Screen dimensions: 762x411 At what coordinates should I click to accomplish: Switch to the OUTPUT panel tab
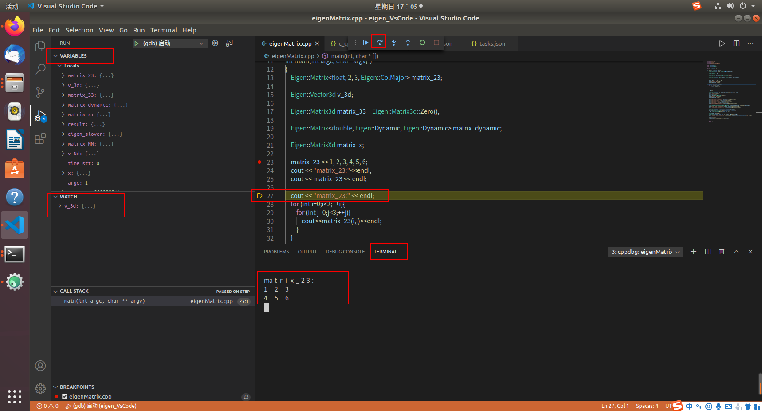pos(307,252)
